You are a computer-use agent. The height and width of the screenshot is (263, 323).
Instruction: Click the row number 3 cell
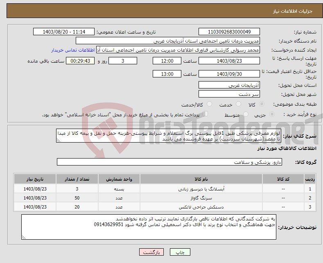[x=310, y=207]
